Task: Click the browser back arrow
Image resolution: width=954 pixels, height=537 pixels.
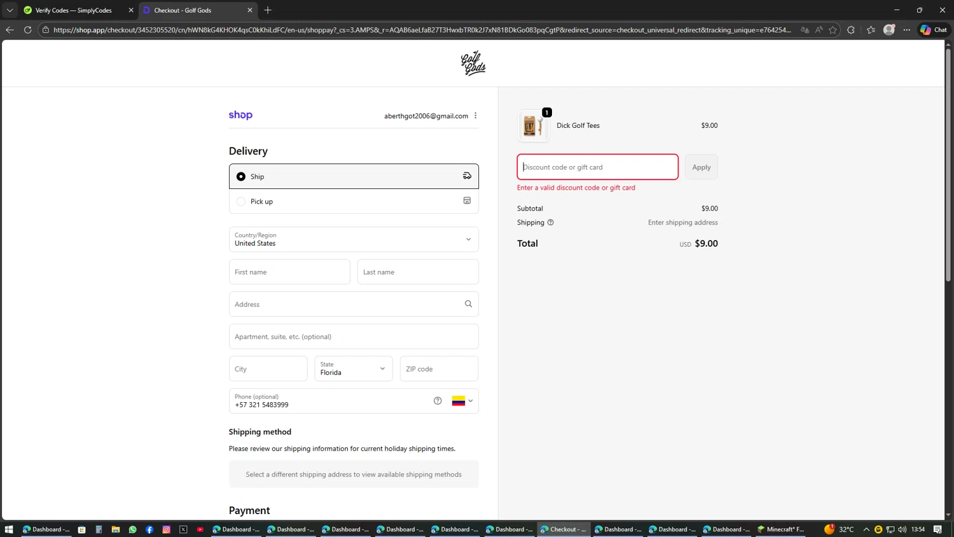Action: [x=10, y=30]
